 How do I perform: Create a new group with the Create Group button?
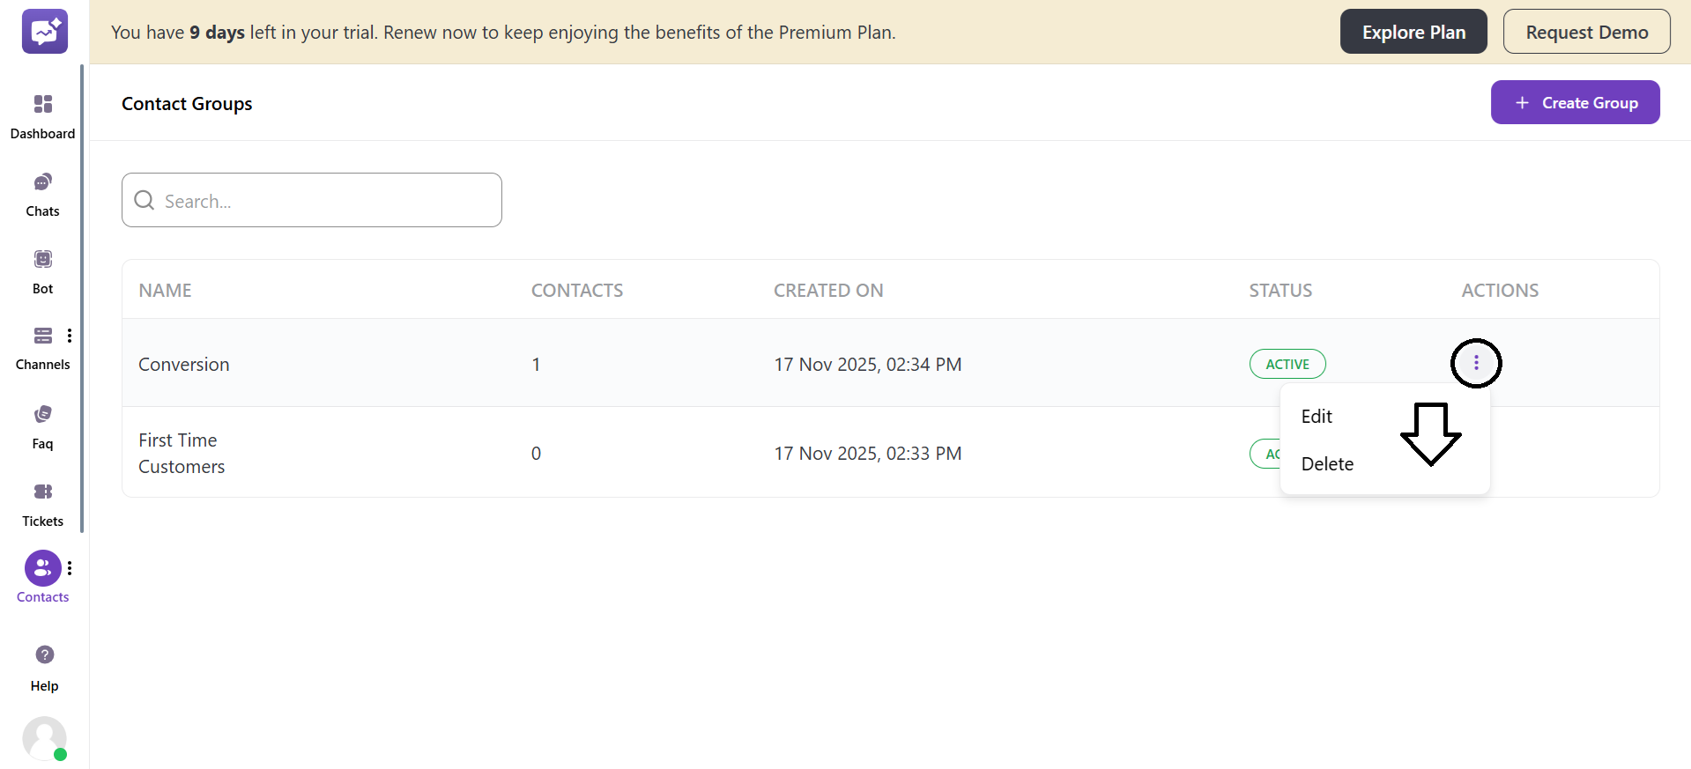point(1575,102)
